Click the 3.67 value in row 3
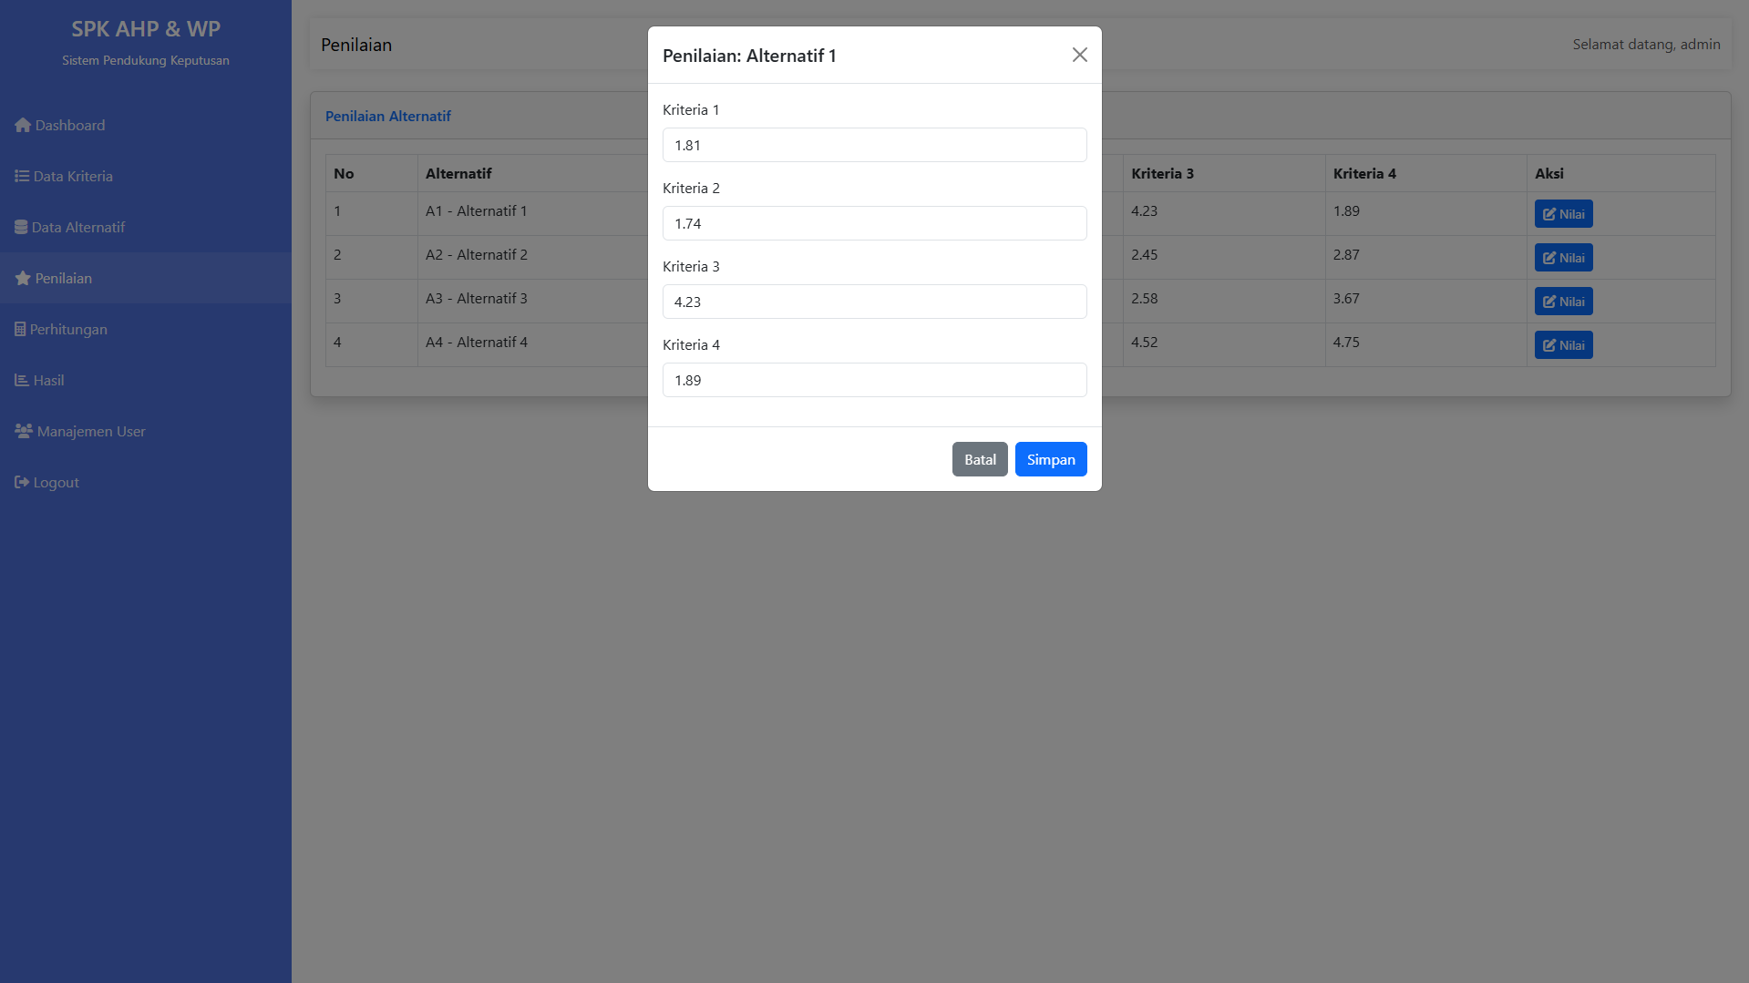Screen dimensions: 1749x983 click(x=1346, y=299)
